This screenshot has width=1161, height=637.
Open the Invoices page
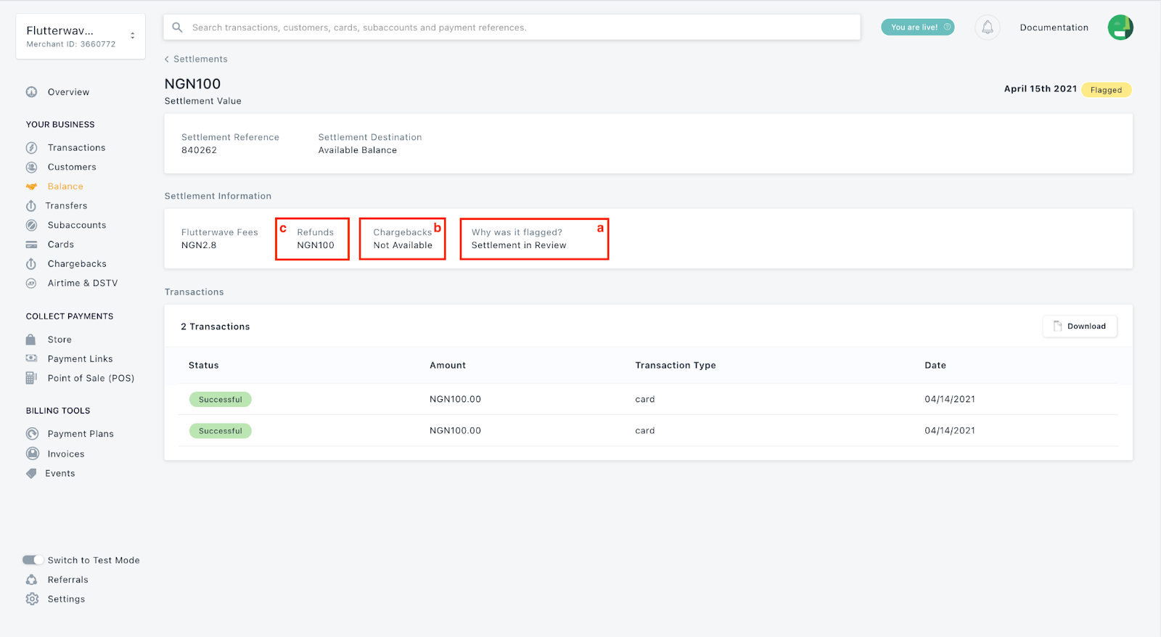(x=66, y=454)
